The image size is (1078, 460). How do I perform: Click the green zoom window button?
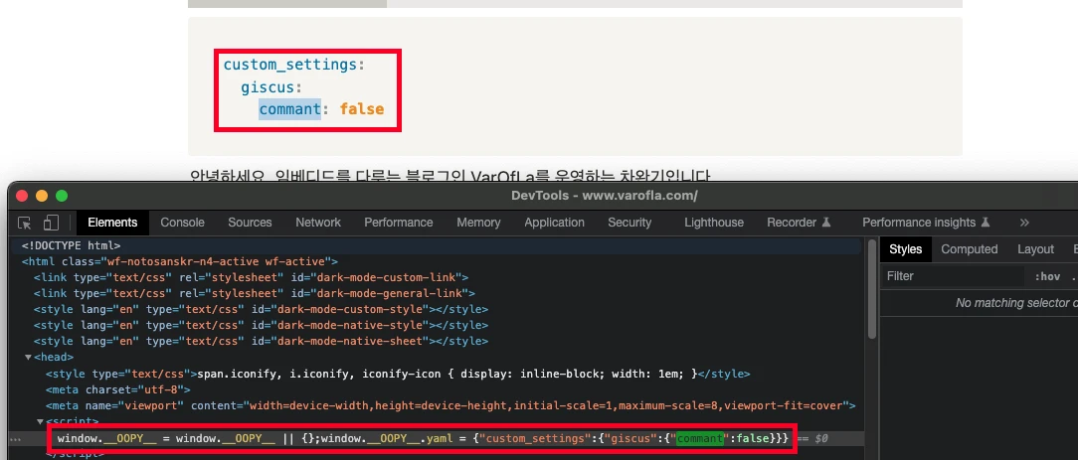click(62, 196)
